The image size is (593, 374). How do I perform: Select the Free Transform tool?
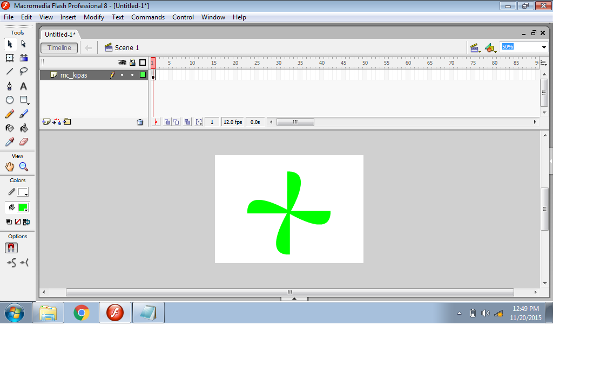10,58
